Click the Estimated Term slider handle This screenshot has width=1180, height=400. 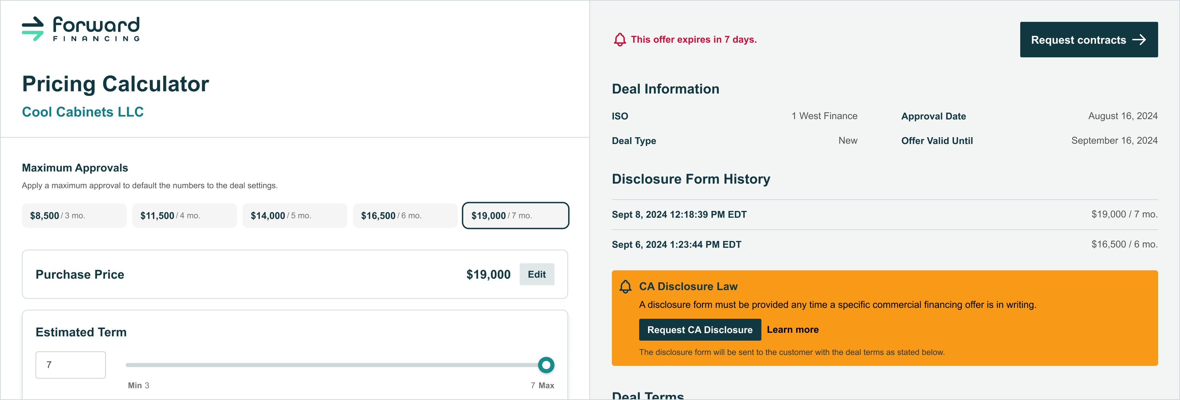[546, 365]
